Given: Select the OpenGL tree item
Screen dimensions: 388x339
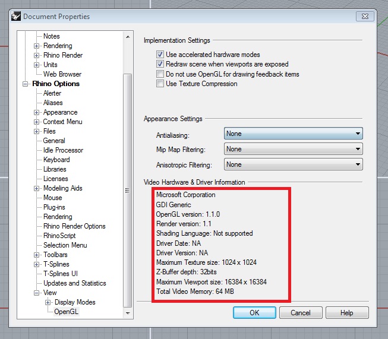Looking at the screenshot, I should point(67,312).
